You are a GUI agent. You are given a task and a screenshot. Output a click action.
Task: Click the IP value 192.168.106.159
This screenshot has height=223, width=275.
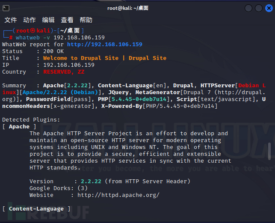click(69, 65)
